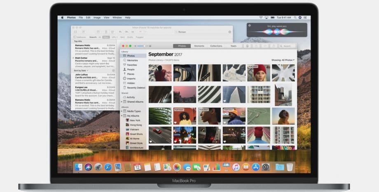
Task: Open System Preferences gear in dock
Action: 266,167
